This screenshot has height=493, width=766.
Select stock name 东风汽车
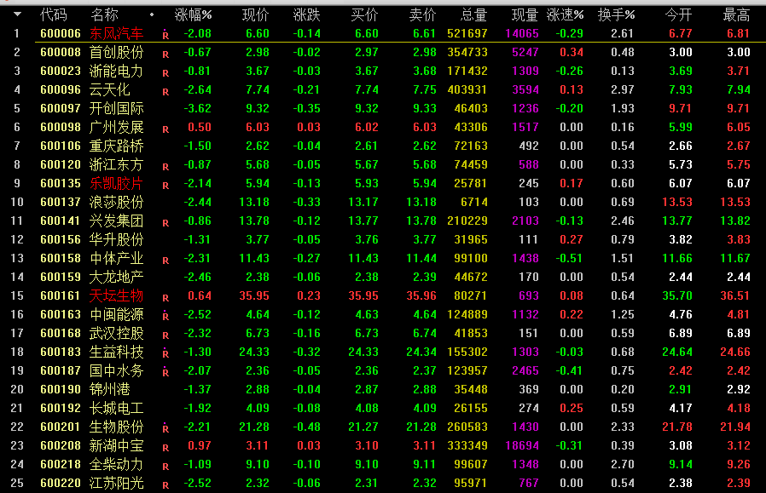point(116,34)
